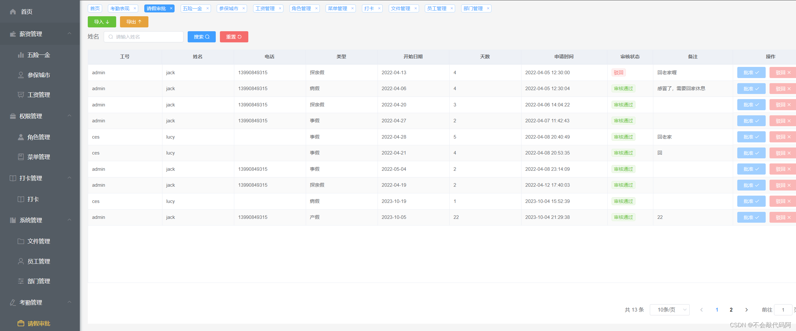Image resolution: width=796 pixels, height=331 pixels.
Task: Close the 部门管理 tab
Action: 488,9
